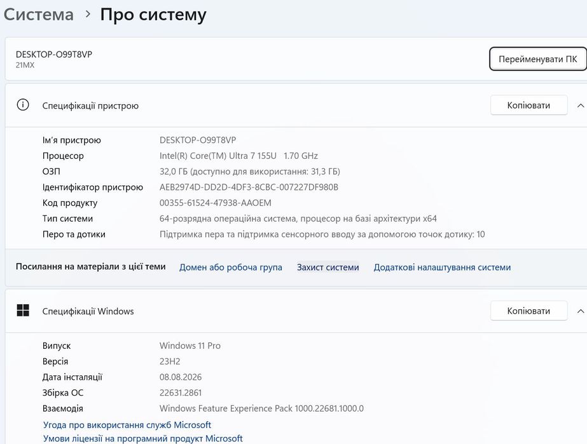Click the Процесор label
587x444 pixels.
[63, 156]
